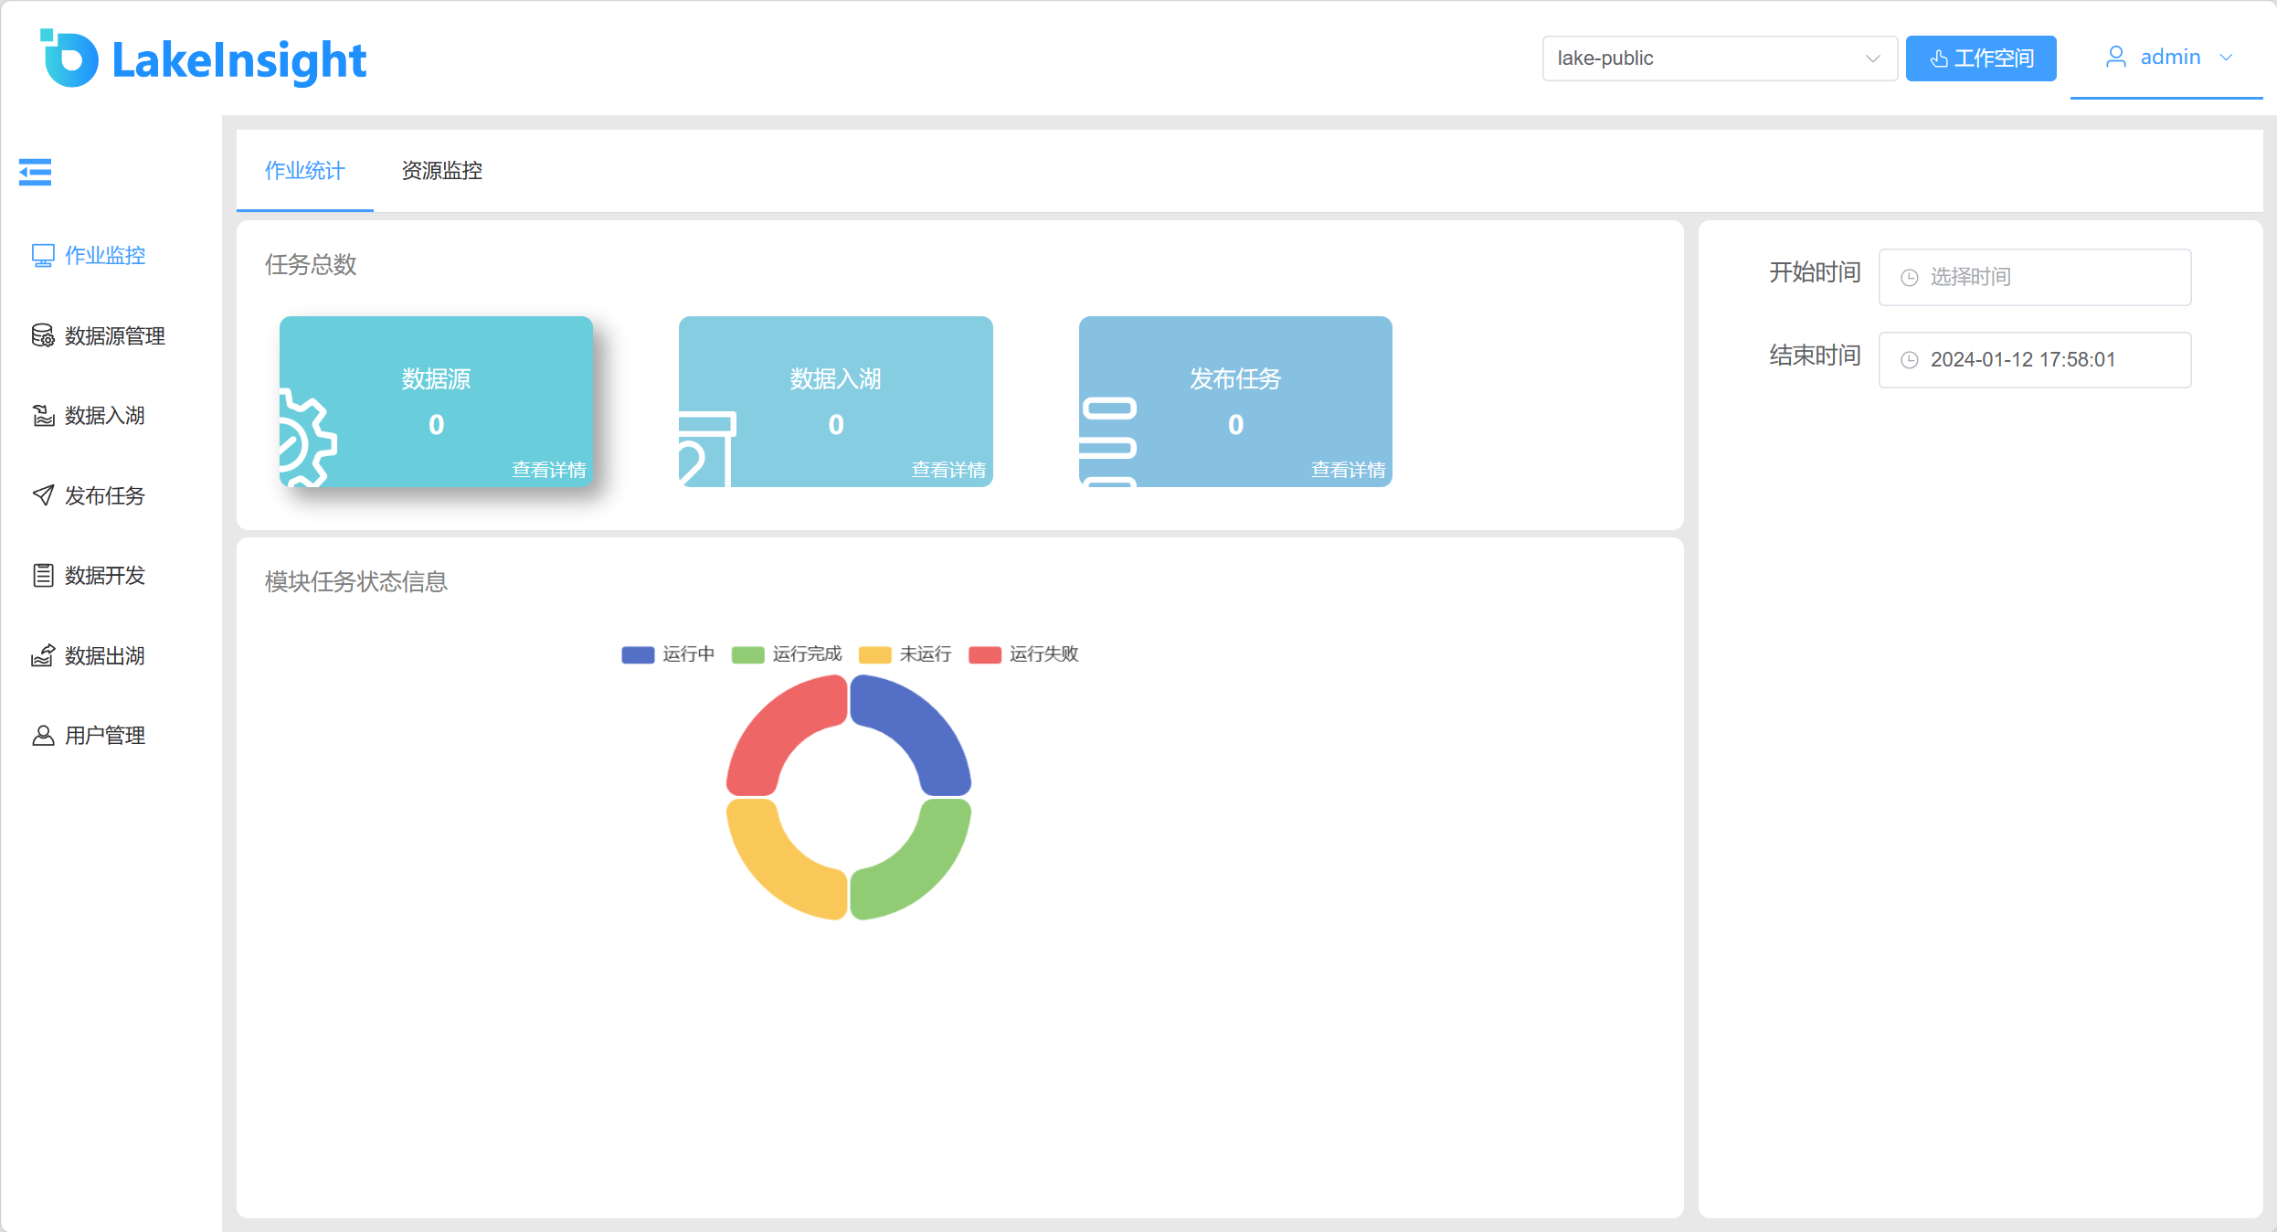
Task: Click the 数据开发 document icon
Action: tap(42, 575)
